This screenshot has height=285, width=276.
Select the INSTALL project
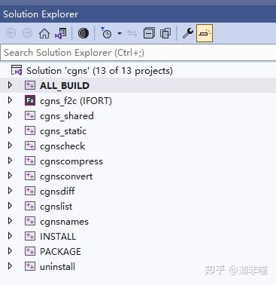58,237
